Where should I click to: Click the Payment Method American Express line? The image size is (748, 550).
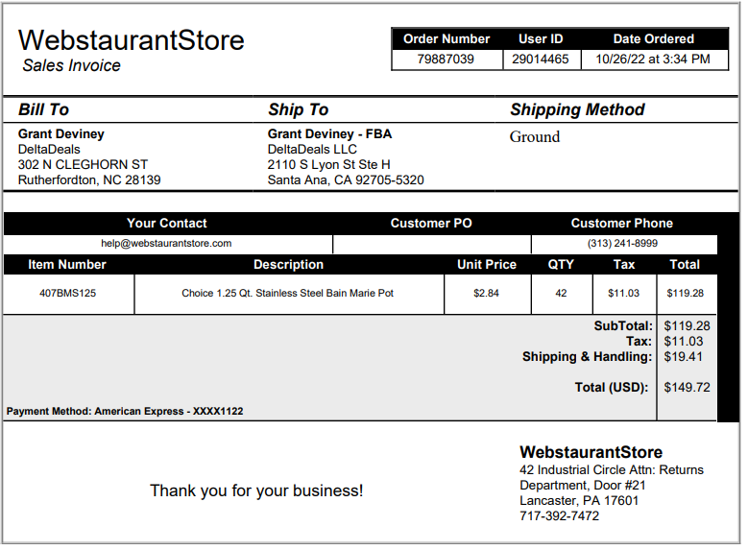pyautogui.click(x=125, y=411)
